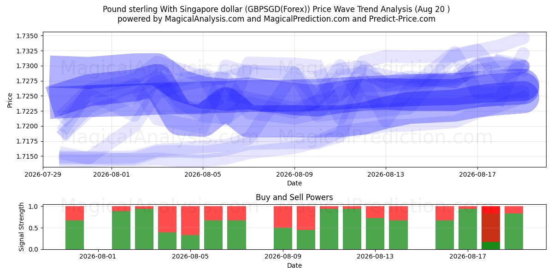553x276 pixels.
Task: Click the first green bar before 2026-08-01
Action: pos(75,235)
